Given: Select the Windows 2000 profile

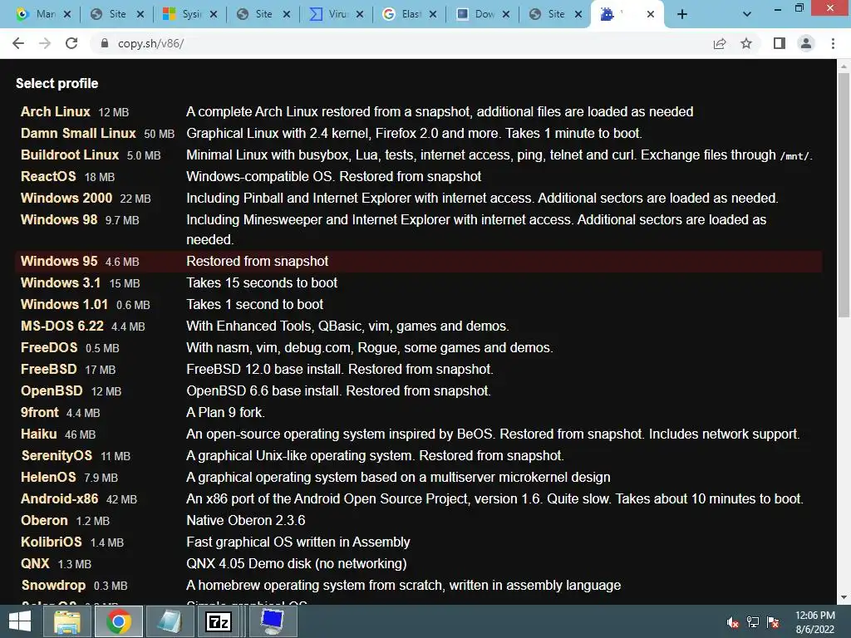Looking at the screenshot, I should pos(66,198).
